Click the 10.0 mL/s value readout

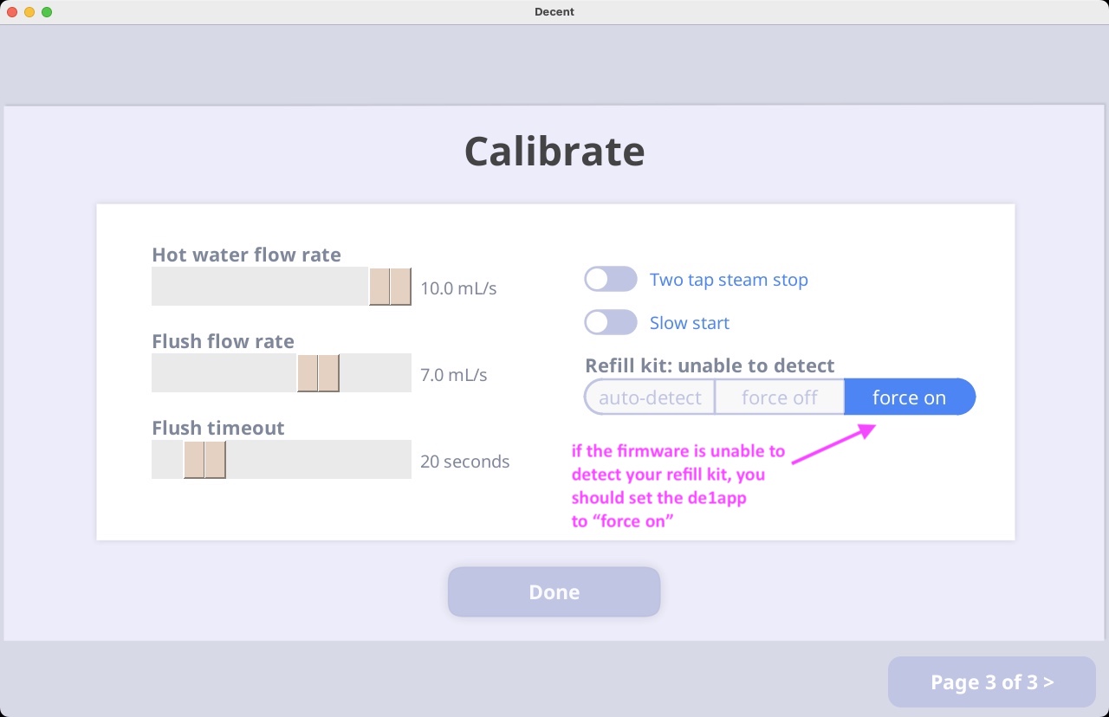pos(458,288)
